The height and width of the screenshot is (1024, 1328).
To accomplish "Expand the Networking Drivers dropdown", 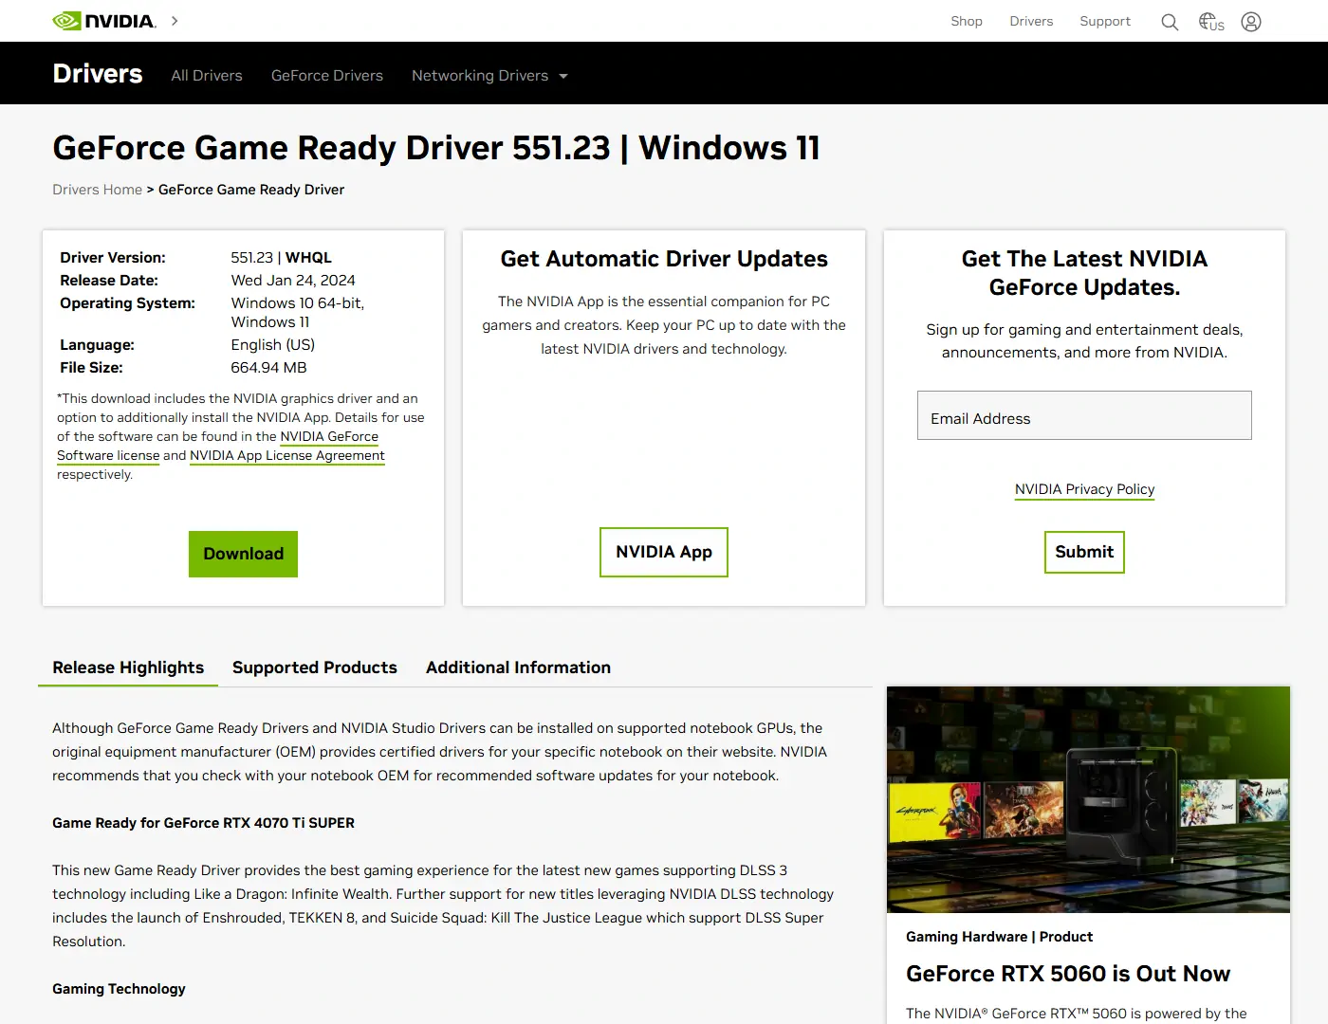I will point(489,76).
